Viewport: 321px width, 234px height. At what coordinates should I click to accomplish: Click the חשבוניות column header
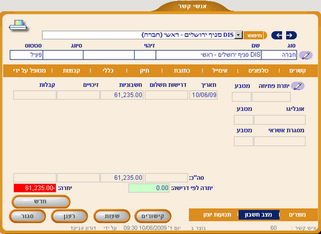tap(130, 85)
